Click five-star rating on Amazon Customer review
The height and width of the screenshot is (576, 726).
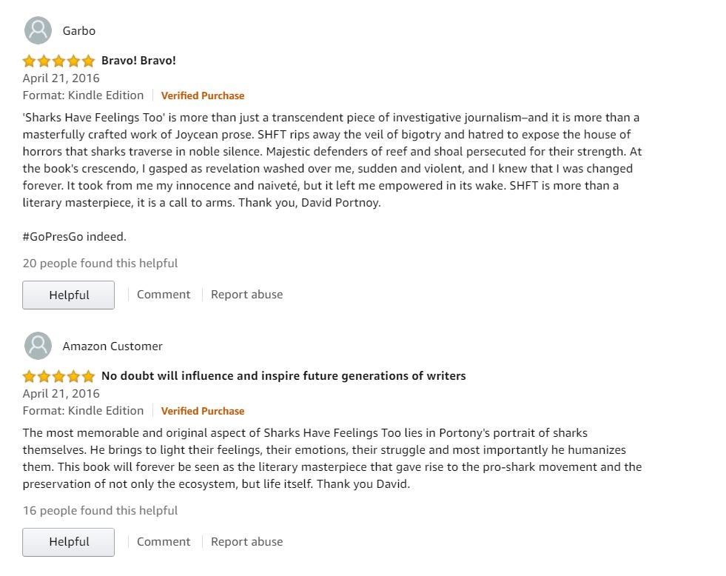coord(58,376)
